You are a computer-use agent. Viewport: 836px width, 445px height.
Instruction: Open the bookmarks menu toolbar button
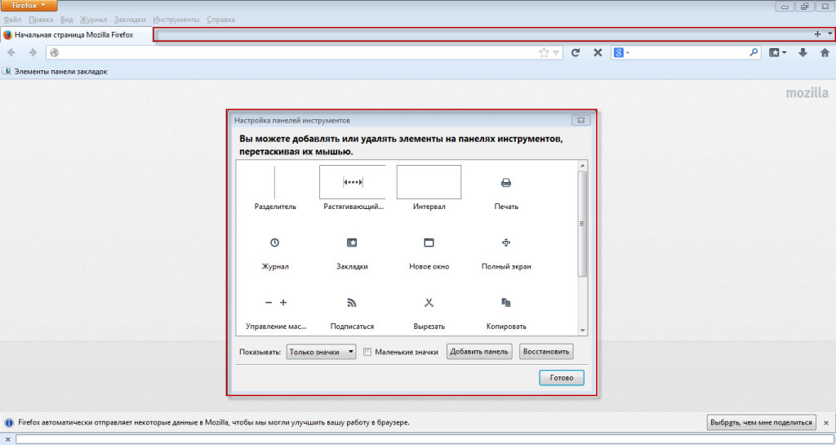777,52
